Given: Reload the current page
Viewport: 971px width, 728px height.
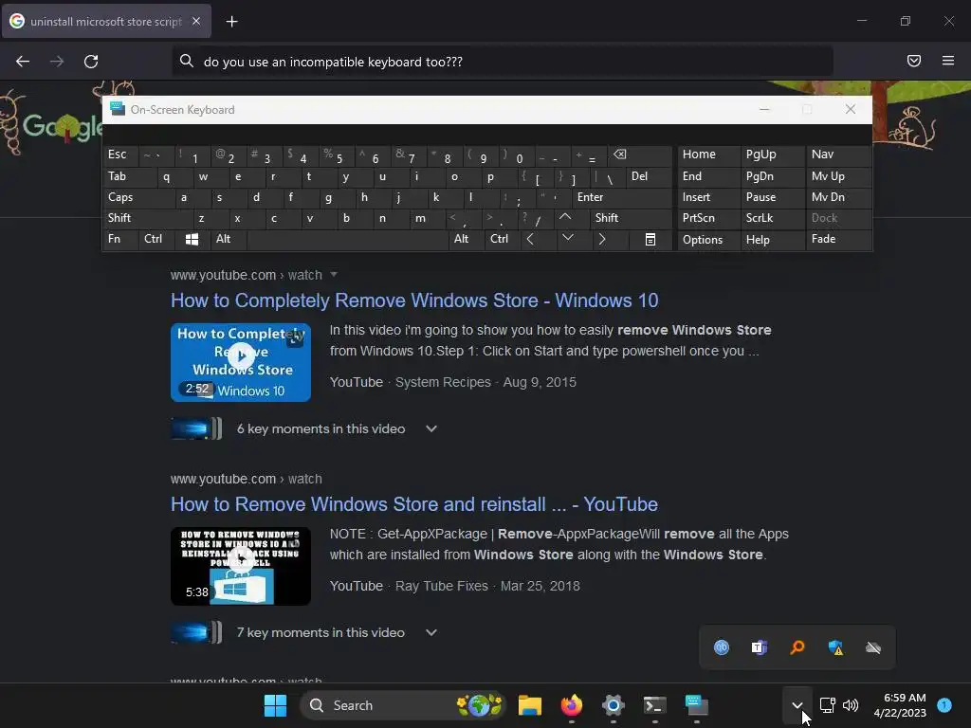Looking at the screenshot, I should [91, 62].
